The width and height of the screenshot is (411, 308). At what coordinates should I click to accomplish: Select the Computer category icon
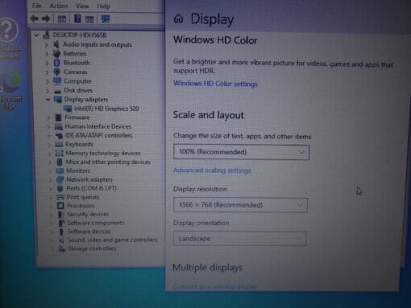[x=57, y=80]
